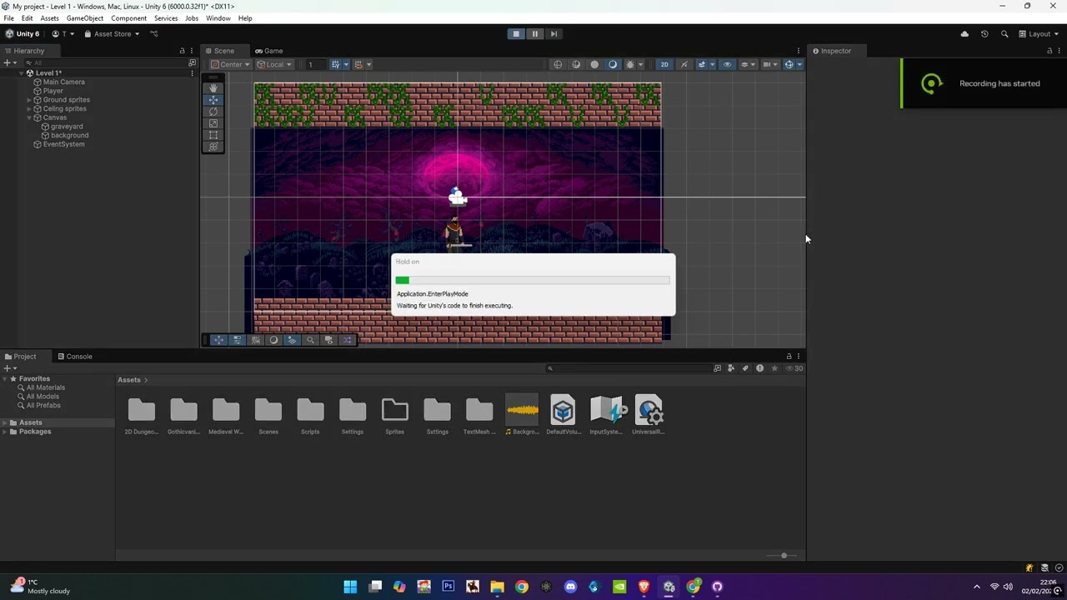Toggle grid snapping button

point(361,64)
